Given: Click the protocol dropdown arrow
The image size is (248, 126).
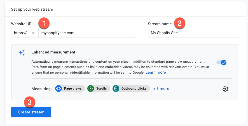Looking at the screenshot, I should [33, 33].
